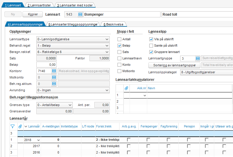Screen dimensions: 233x157
Task: Click Fagforening column header
Action: [x=169, y=126]
